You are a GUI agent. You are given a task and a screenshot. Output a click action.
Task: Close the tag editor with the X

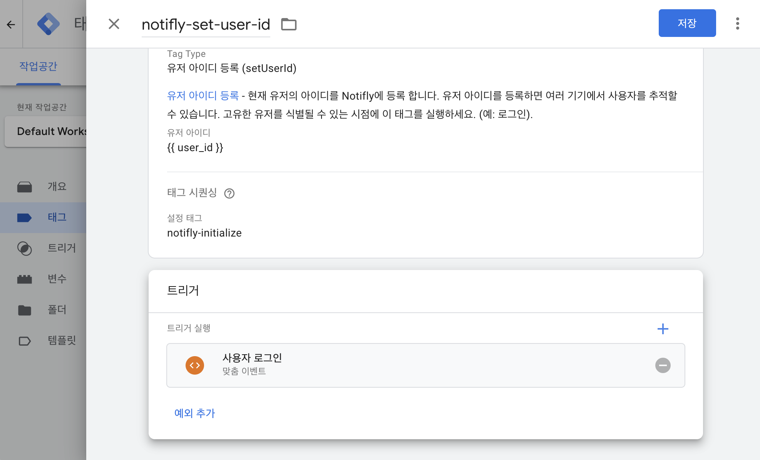(x=114, y=24)
